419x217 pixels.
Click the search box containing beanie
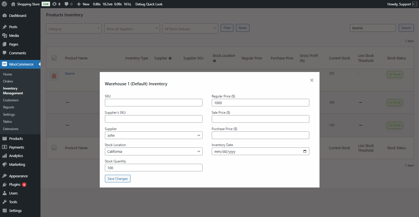point(373,28)
